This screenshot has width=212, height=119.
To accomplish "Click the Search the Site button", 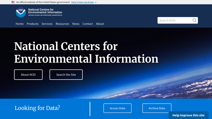I will pyautogui.click(x=66, y=75).
